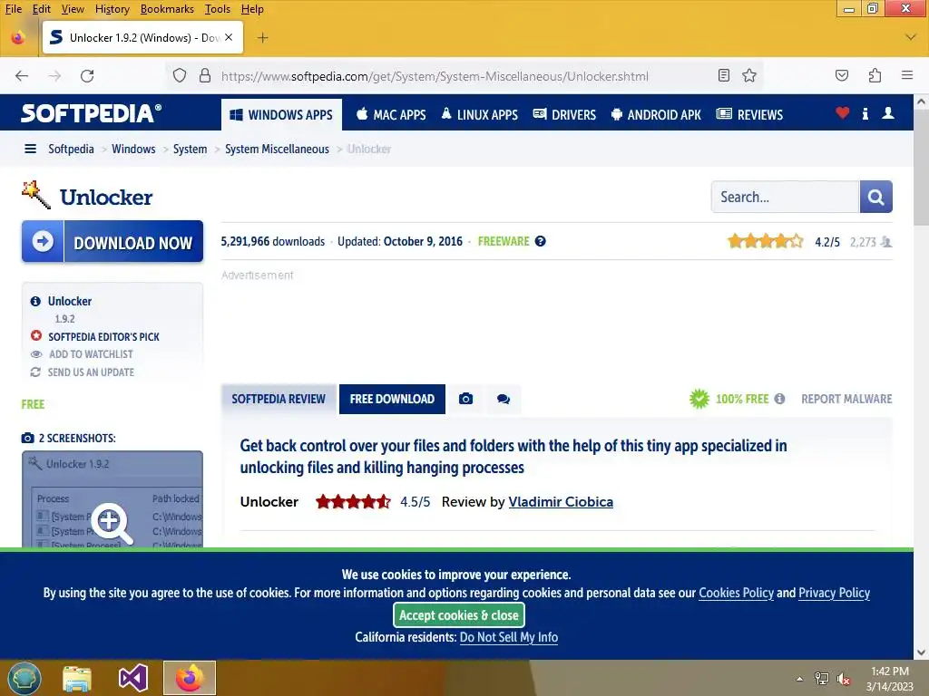Image resolution: width=929 pixels, height=696 pixels.
Task: Open Android APK section
Action: pyautogui.click(x=656, y=115)
